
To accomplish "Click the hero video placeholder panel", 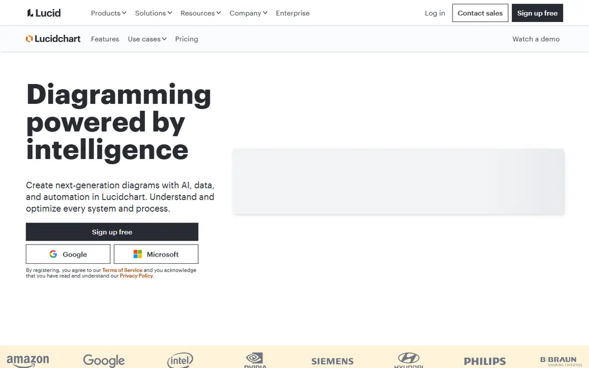I will (398, 181).
